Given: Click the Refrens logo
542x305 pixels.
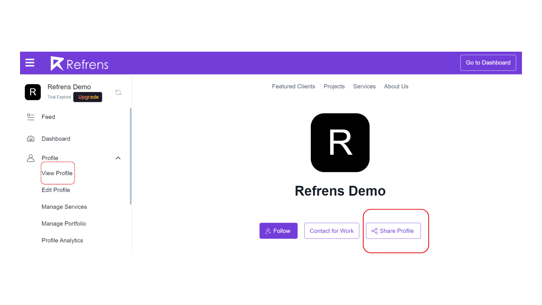Looking at the screenshot, I should [x=79, y=64].
